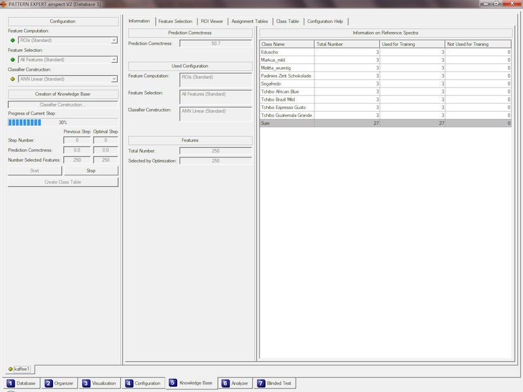Click the progress bar of current step

pos(63,122)
